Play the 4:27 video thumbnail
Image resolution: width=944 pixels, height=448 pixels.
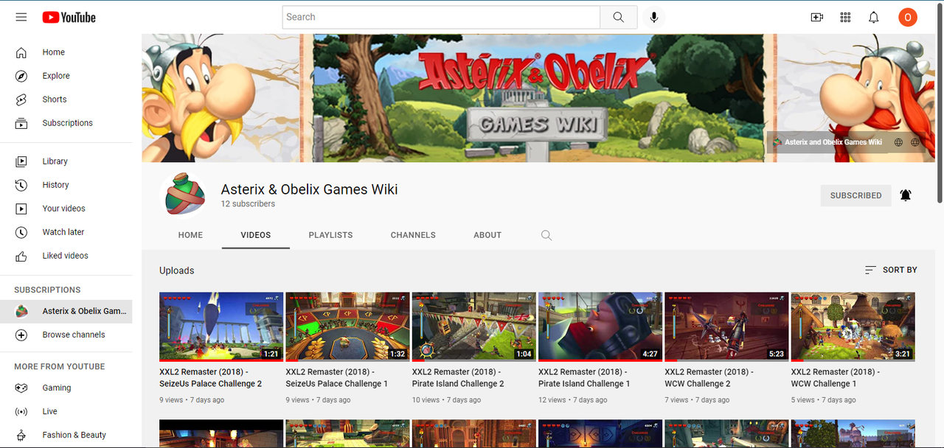[600, 327]
